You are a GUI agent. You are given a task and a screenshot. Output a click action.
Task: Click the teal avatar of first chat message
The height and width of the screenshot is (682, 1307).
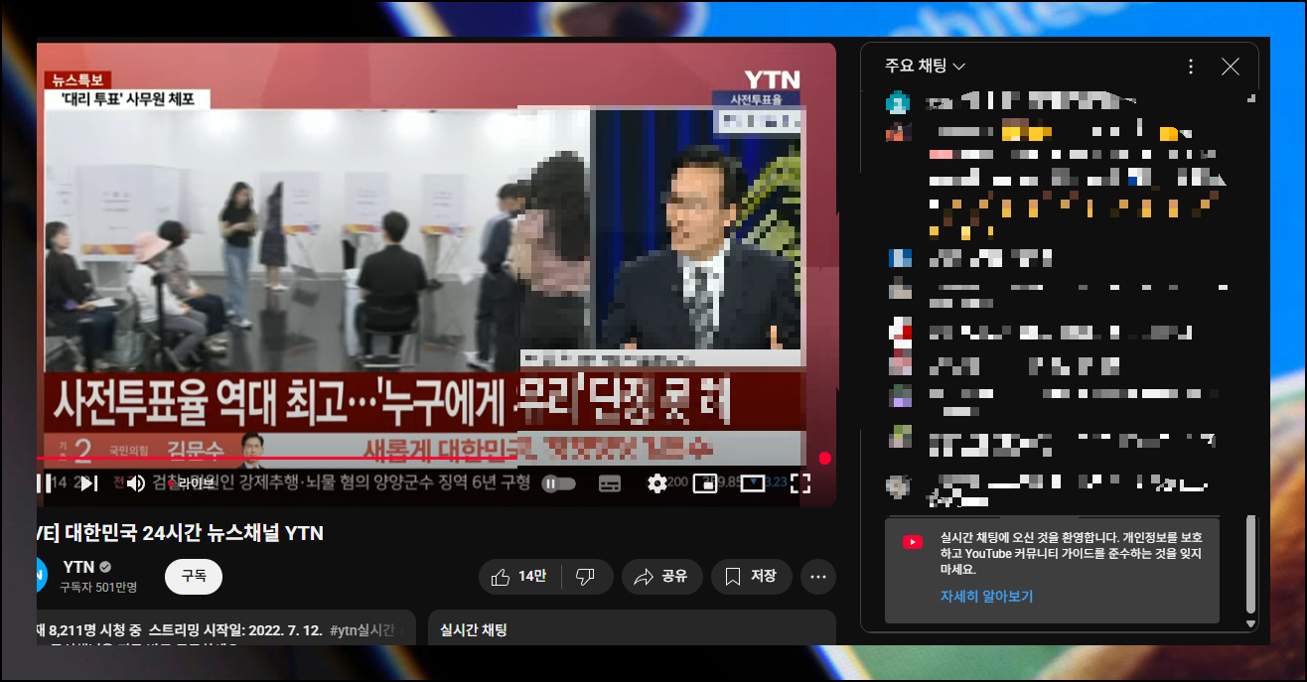(898, 101)
